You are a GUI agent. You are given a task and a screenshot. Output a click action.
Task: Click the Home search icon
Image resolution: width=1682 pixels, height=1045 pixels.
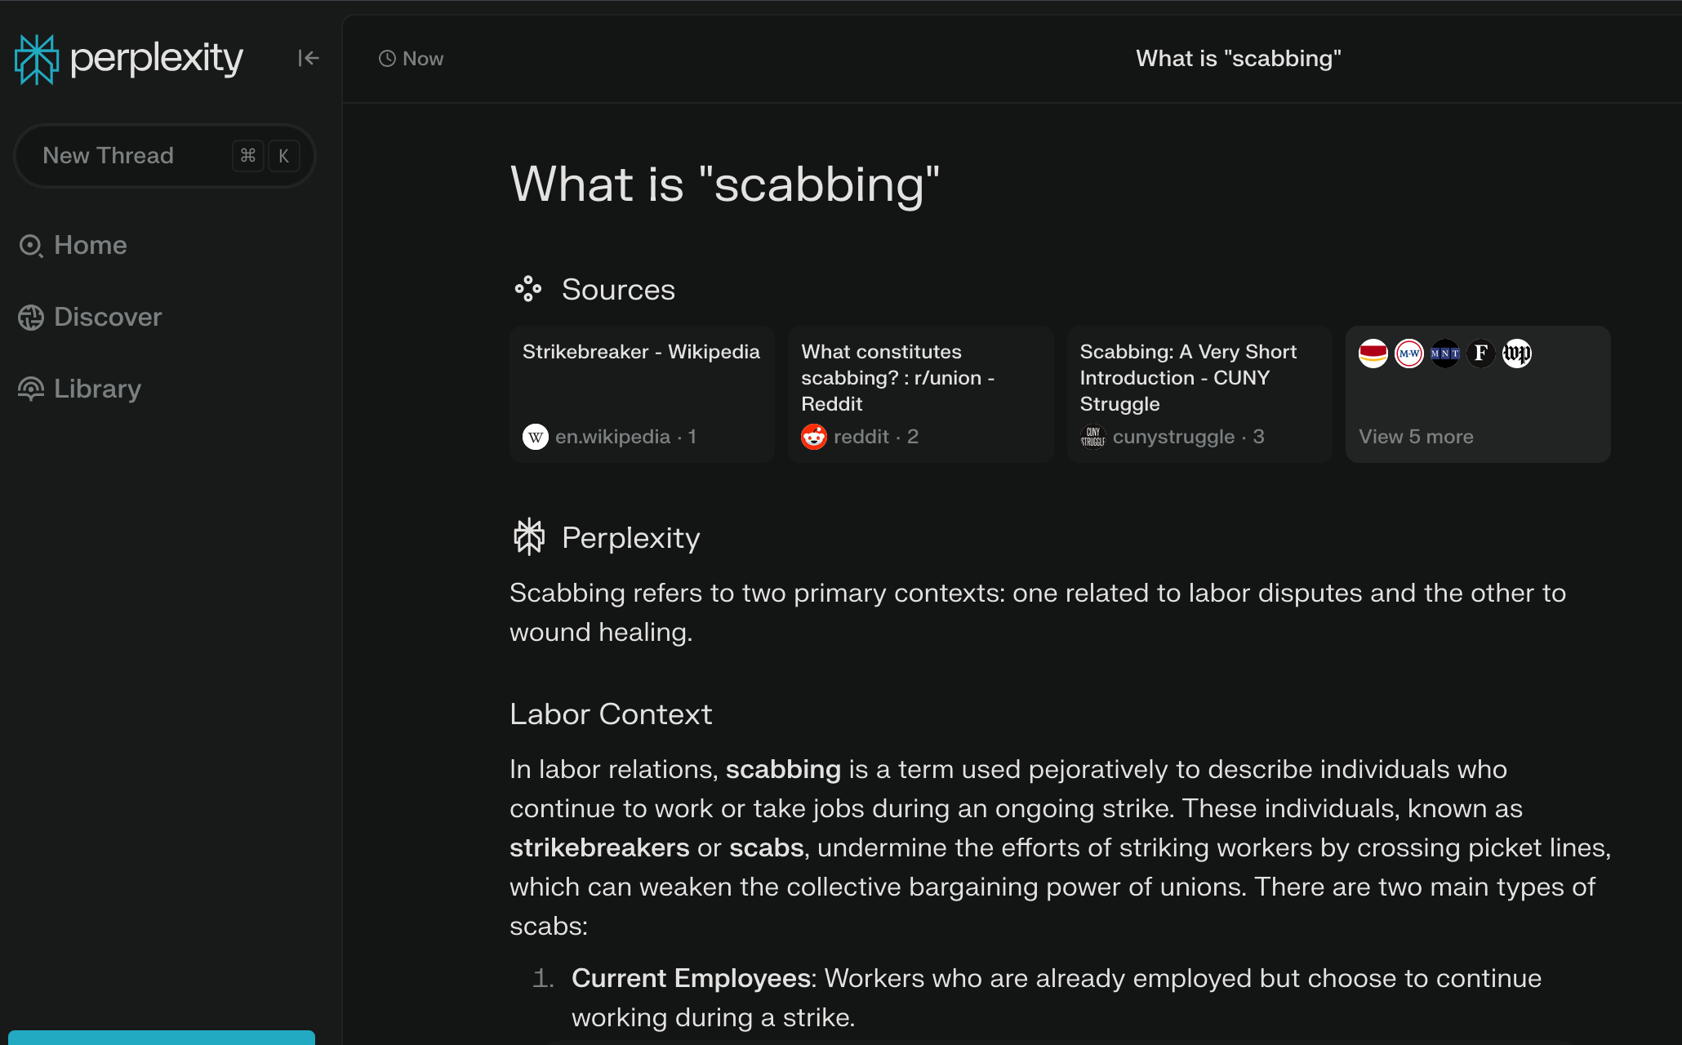(31, 246)
